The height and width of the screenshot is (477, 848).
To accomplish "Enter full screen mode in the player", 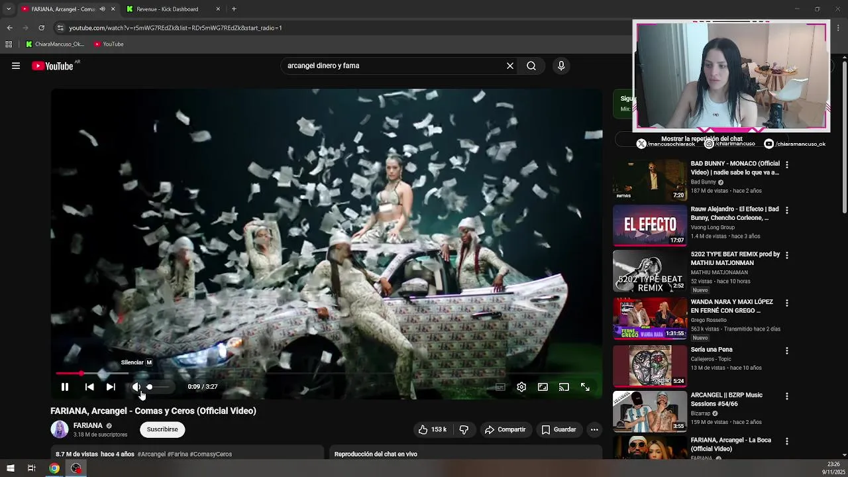I will click(x=585, y=387).
